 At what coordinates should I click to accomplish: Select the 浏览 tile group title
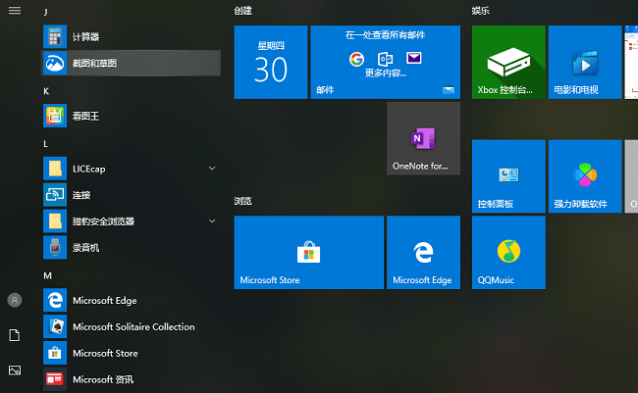click(x=242, y=201)
